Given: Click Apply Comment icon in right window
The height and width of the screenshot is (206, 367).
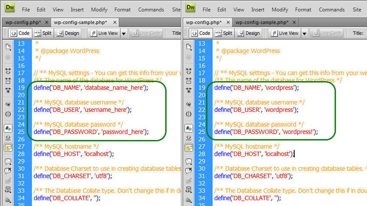Looking at the screenshot, I should tap(189, 162).
